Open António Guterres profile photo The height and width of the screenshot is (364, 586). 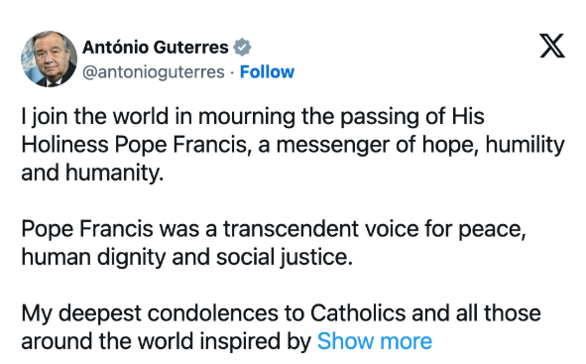[49, 60]
